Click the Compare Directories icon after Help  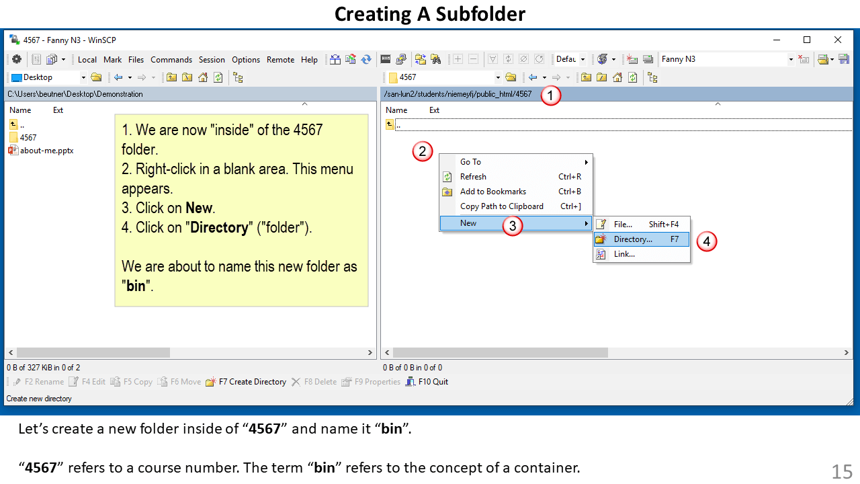click(x=335, y=59)
